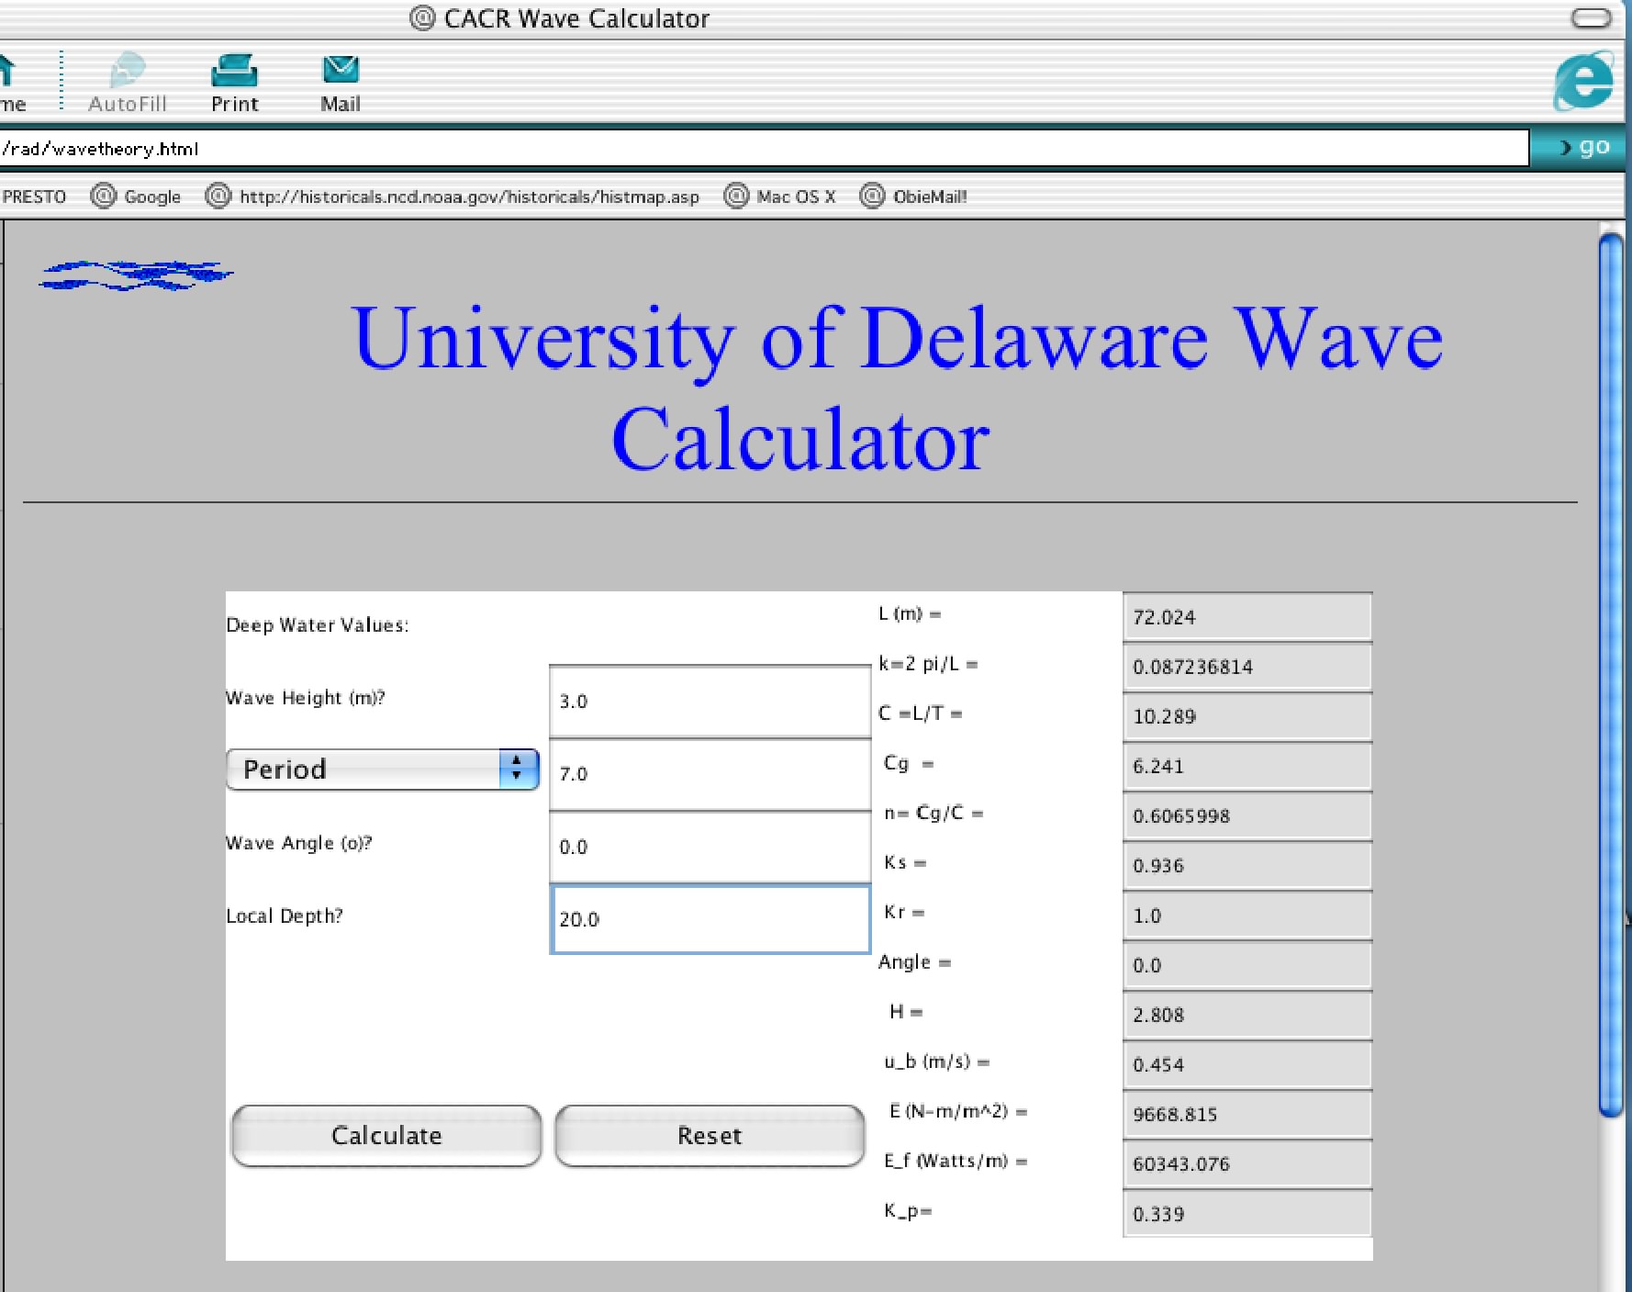This screenshot has height=1292, width=1632.
Task: Click the Calculate button
Action: click(x=386, y=1136)
